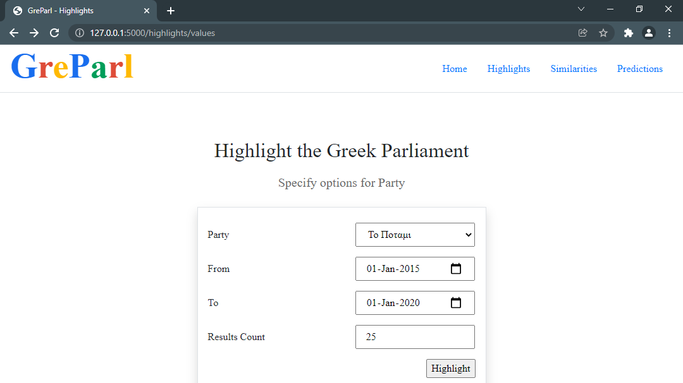This screenshot has width=683, height=383.
Task: Click the browser profile avatar icon
Action: (x=649, y=33)
